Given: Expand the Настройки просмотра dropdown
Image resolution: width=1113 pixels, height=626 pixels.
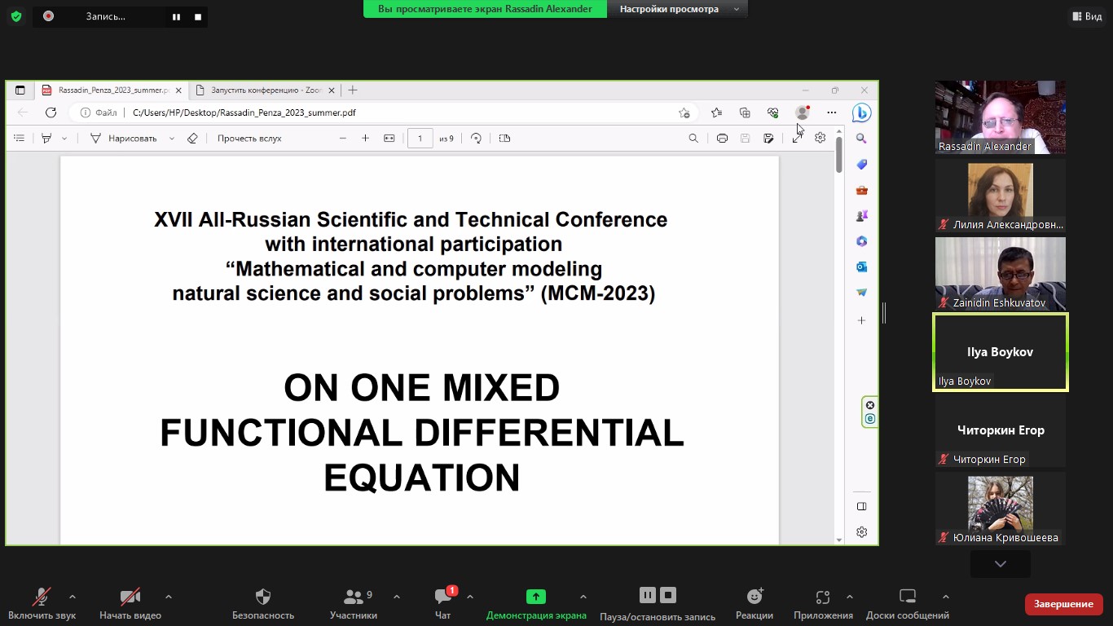Looking at the screenshot, I should 679,9.
